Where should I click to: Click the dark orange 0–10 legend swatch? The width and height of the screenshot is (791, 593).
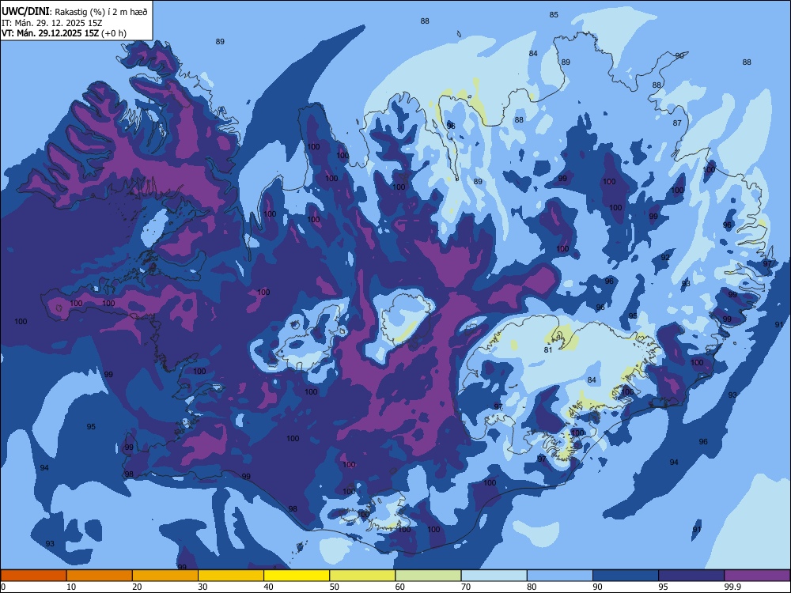tap(33, 576)
